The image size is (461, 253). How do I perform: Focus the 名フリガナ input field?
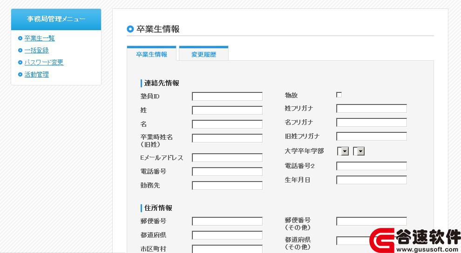point(371,122)
